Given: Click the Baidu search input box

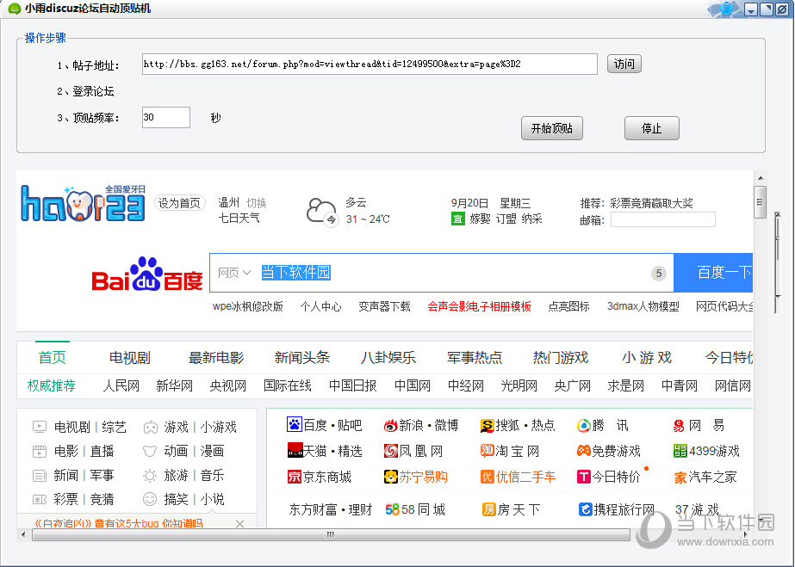Looking at the screenshot, I should [x=441, y=273].
